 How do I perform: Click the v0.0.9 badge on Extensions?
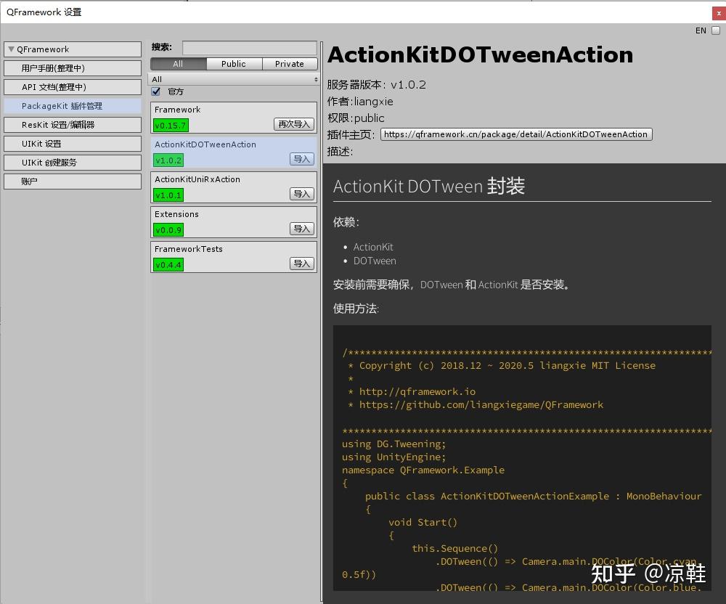pyautogui.click(x=168, y=229)
